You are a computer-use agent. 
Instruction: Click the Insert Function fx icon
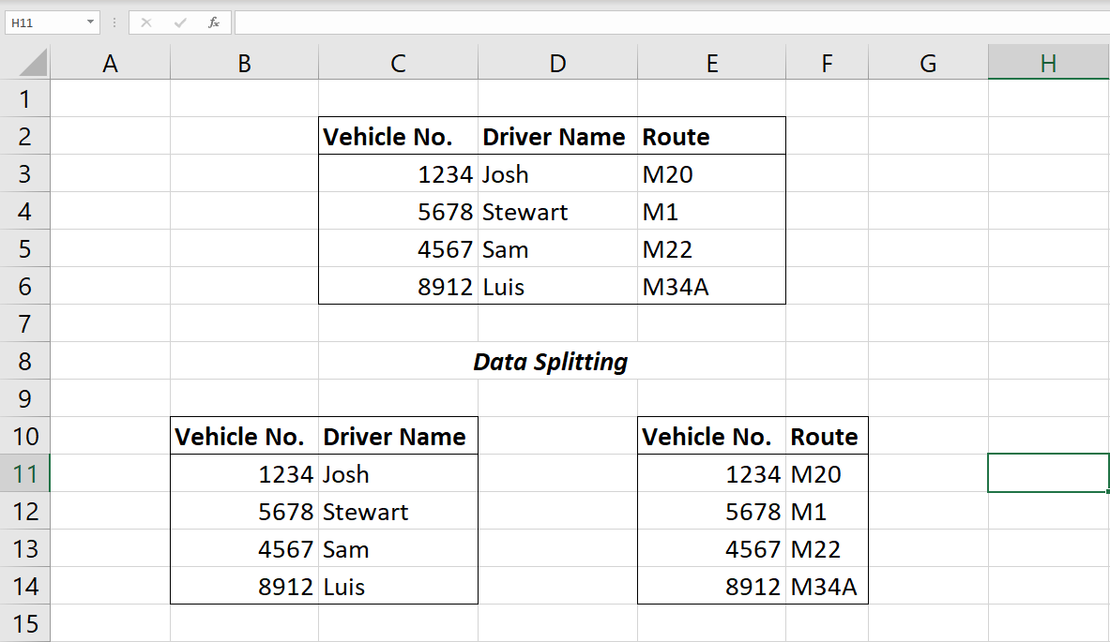(x=214, y=22)
